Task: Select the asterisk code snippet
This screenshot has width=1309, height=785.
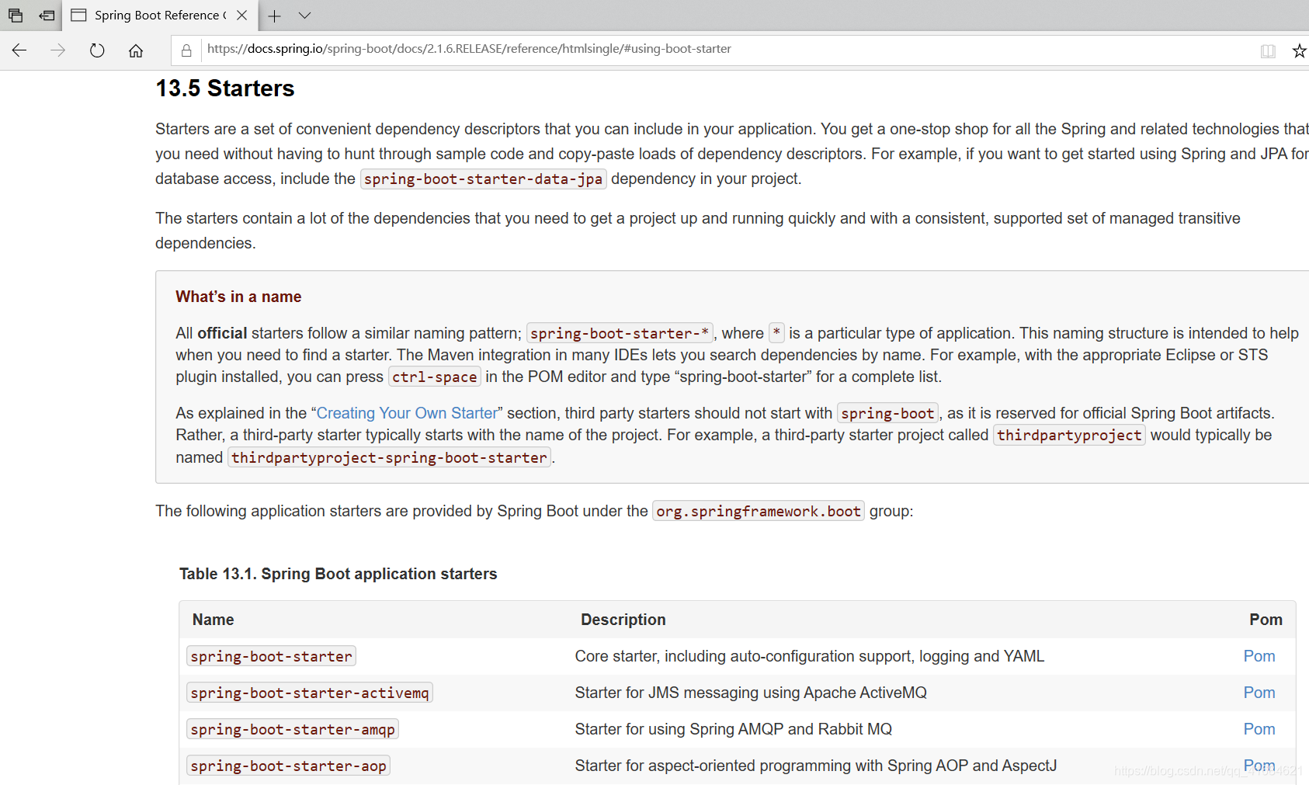Action: point(776,333)
